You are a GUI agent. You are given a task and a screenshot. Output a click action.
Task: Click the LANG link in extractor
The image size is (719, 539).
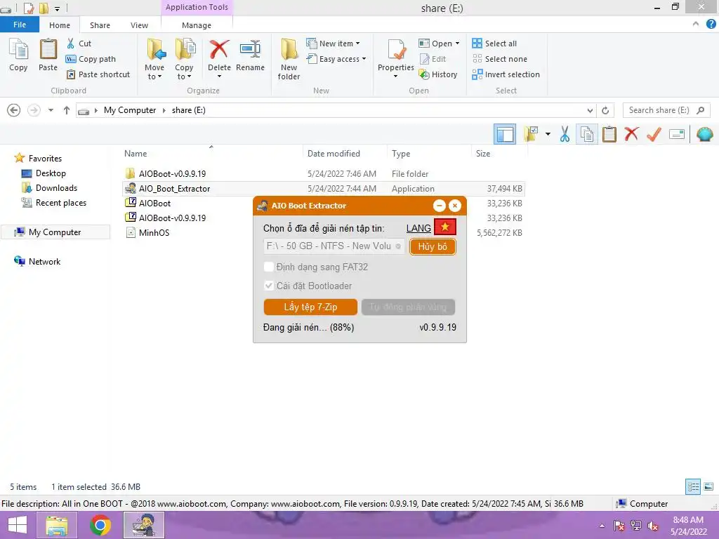(418, 228)
